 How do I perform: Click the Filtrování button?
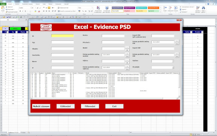[90, 106]
